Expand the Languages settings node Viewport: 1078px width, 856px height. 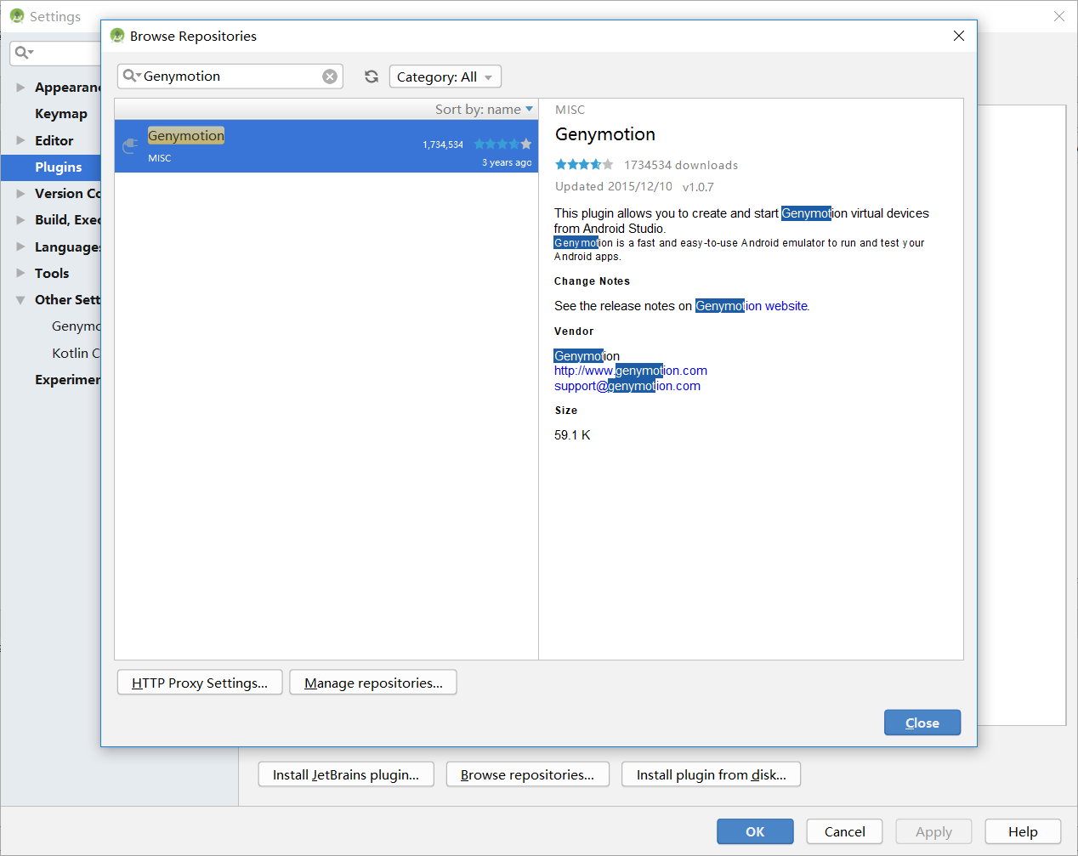[20, 247]
